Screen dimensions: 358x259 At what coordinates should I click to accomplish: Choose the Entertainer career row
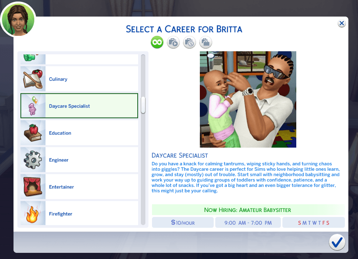tap(79, 187)
